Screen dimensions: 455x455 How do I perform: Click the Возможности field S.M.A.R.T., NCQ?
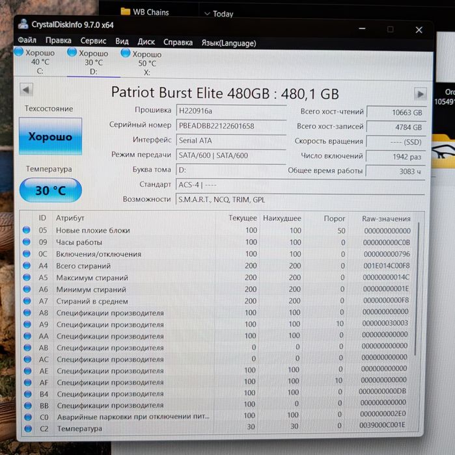click(x=301, y=200)
